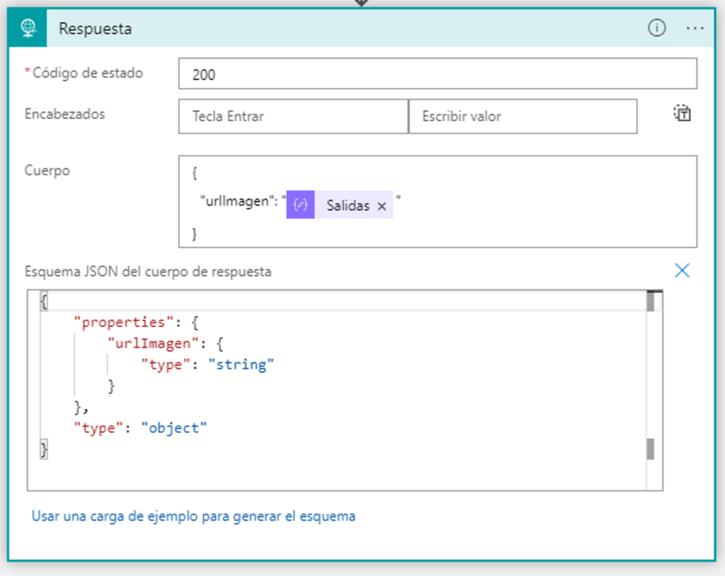Click the Cuerpo label
This screenshot has height=576, width=725.
tap(47, 170)
